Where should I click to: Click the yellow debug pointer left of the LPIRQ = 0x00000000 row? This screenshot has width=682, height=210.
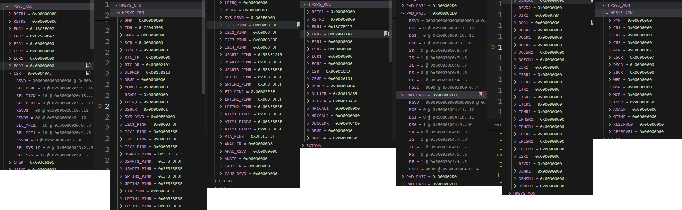click(x=100, y=106)
